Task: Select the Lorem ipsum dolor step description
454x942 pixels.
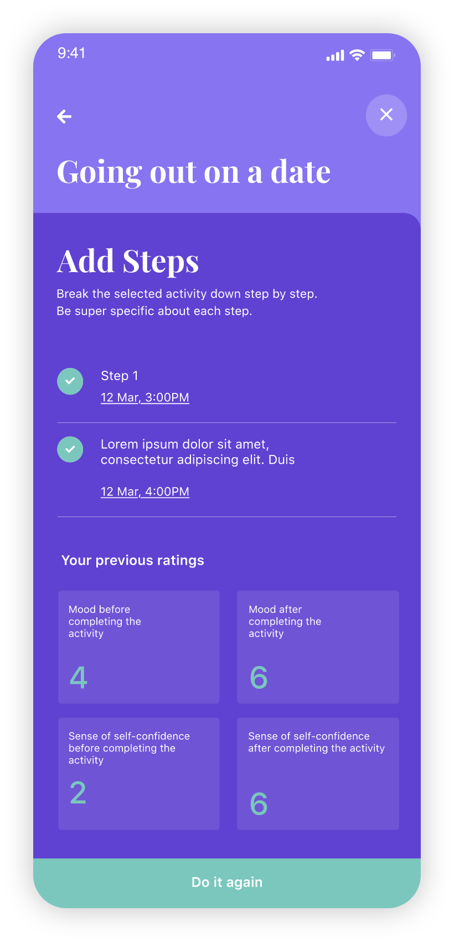Action: click(x=198, y=452)
